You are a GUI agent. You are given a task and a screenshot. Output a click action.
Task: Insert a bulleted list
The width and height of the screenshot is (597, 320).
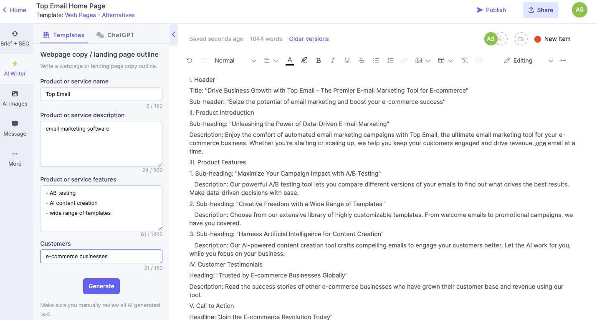pos(376,60)
